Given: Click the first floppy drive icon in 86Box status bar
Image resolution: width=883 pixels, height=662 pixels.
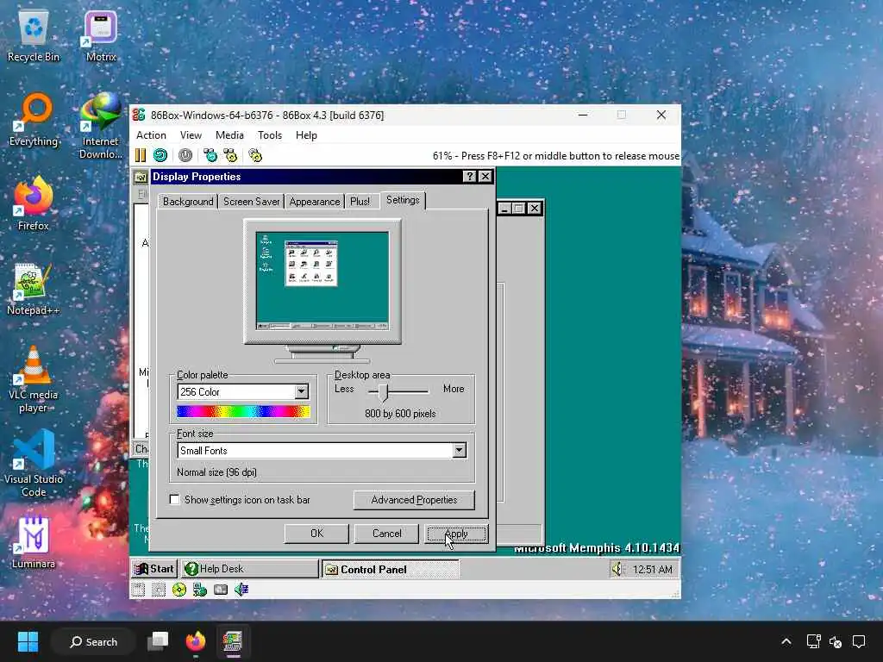Looking at the screenshot, I should point(138,590).
